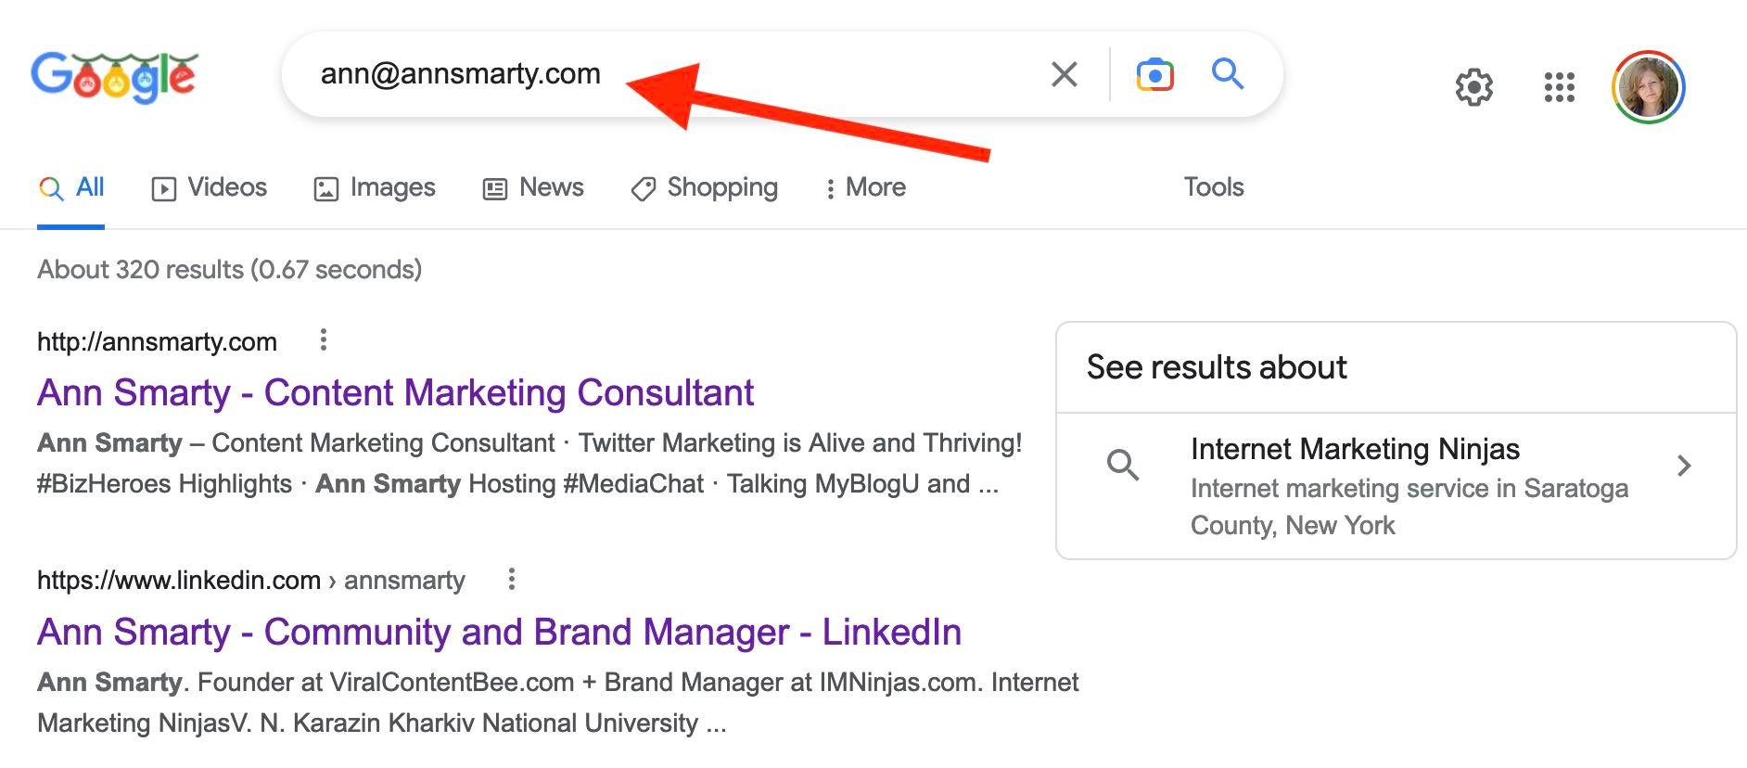Screen dimensions: 1747x768
Task: Open the Tools filter options
Action: pyautogui.click(x=1213, y=187)
